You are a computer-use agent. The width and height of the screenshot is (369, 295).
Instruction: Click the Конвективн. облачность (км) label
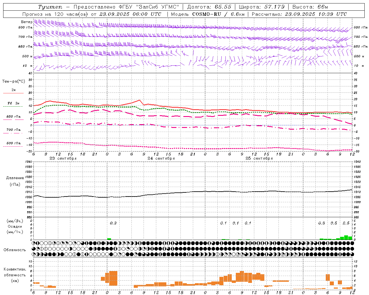coord(15,275)
